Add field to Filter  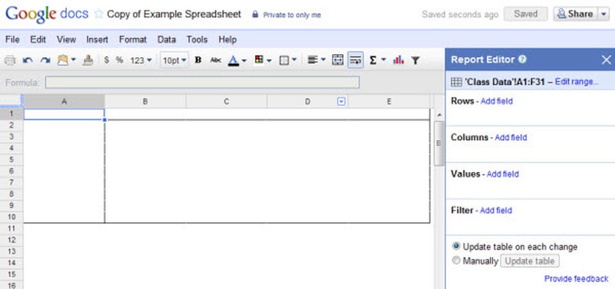496,210
